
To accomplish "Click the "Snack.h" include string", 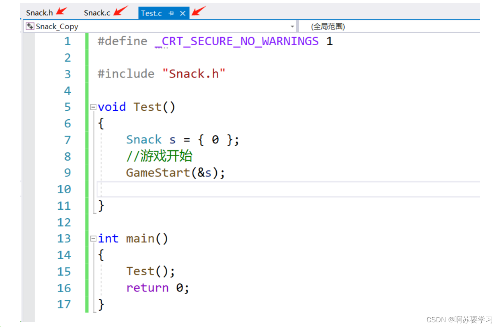I will 194,74.
